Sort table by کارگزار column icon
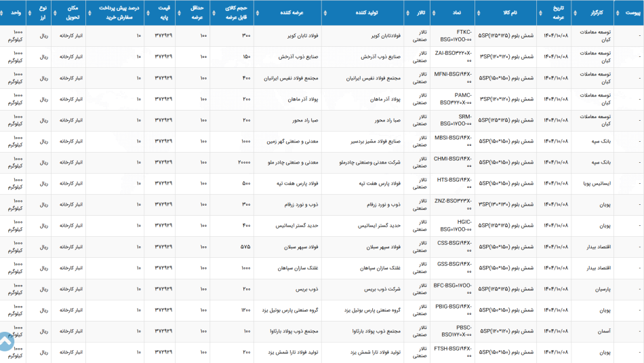The width and height of the screenshot is (644, 363). point(575,13)
